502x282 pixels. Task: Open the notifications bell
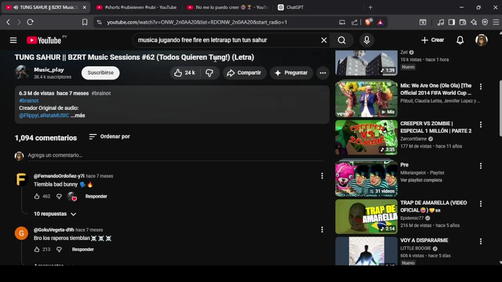point(460,40)
